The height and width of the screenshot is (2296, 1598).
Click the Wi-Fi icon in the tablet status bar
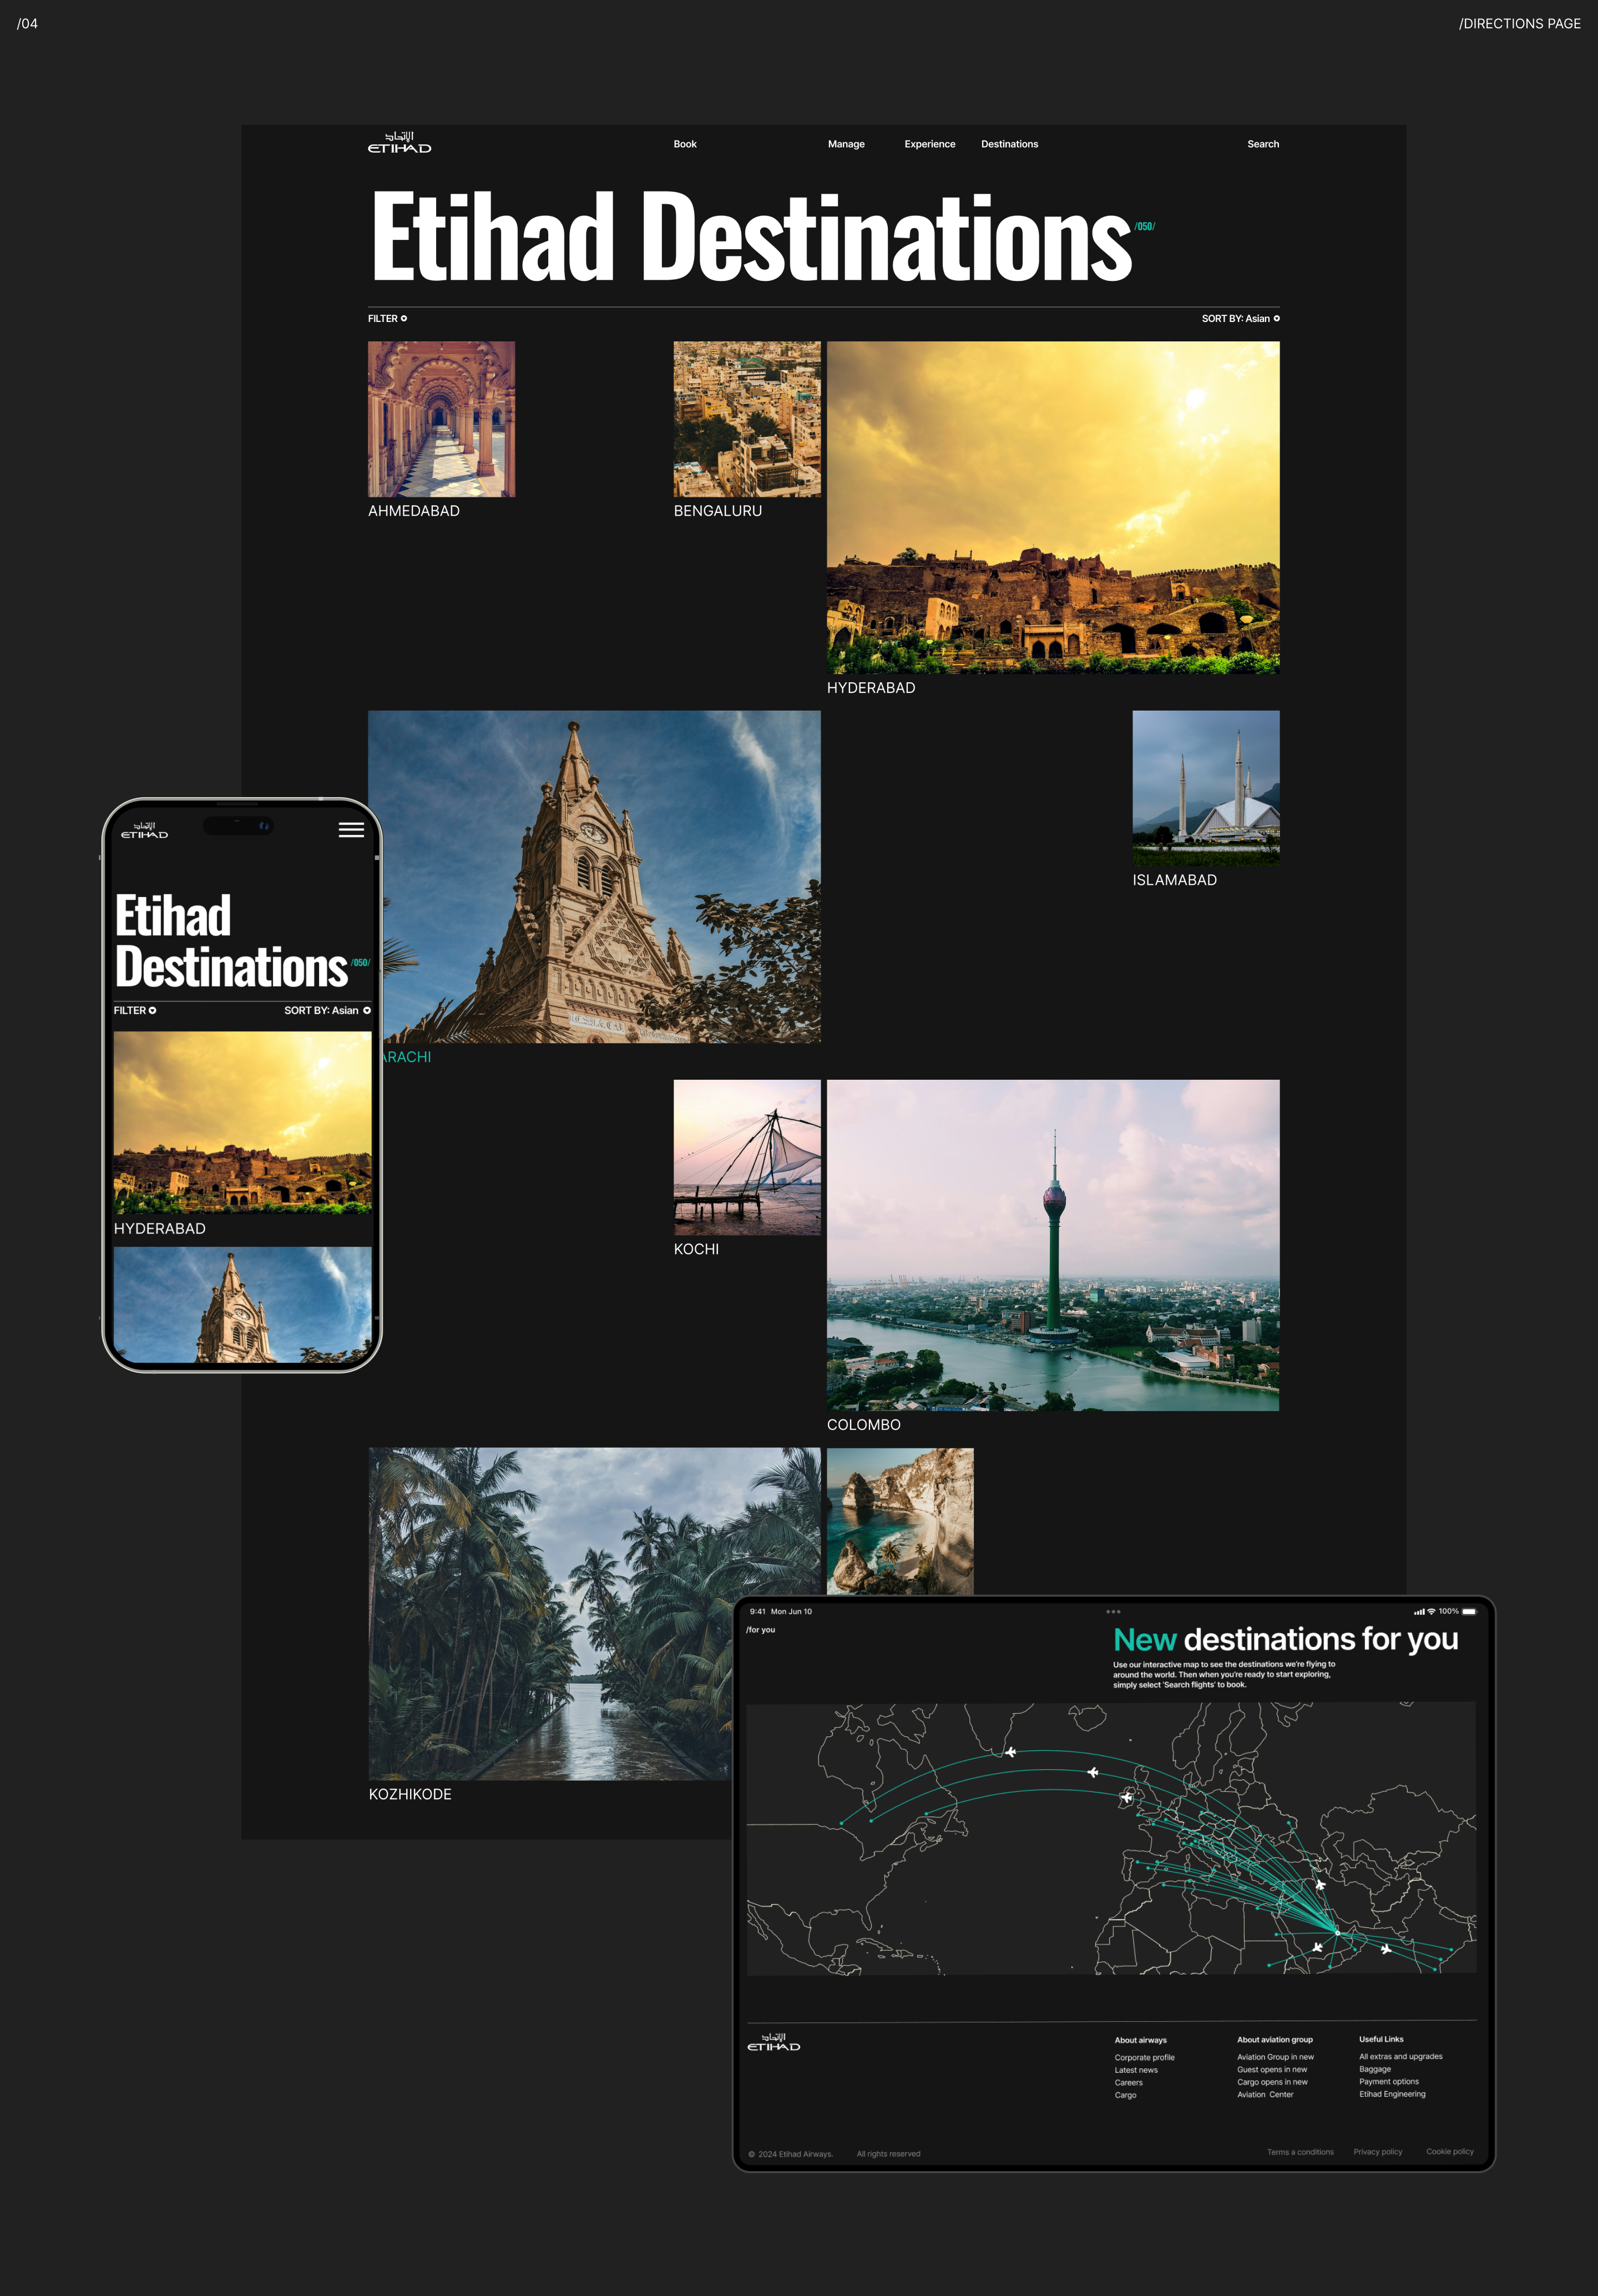click(1431, 1612)
